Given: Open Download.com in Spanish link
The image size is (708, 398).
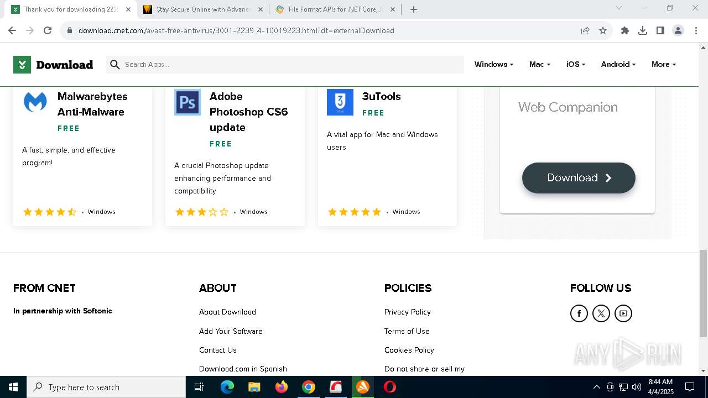Looking at the screenshot, I should point(243,369).
